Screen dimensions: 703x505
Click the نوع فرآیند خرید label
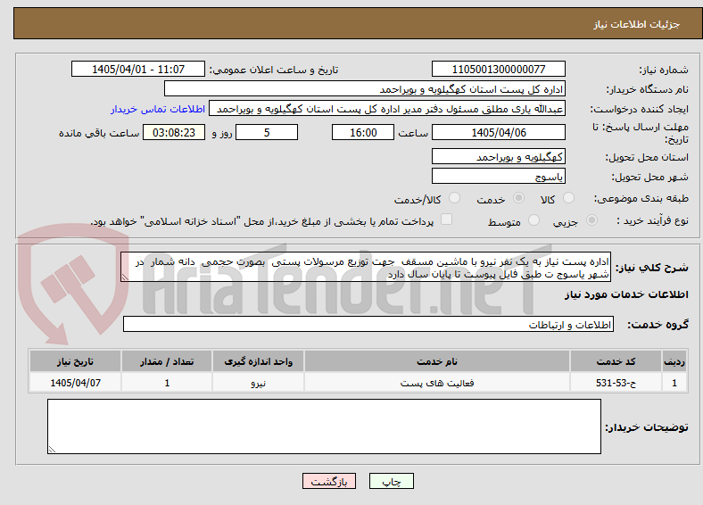653,220
